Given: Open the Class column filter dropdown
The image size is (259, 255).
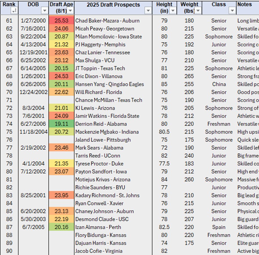Looking at the screenshot, I should click(232, 11).
